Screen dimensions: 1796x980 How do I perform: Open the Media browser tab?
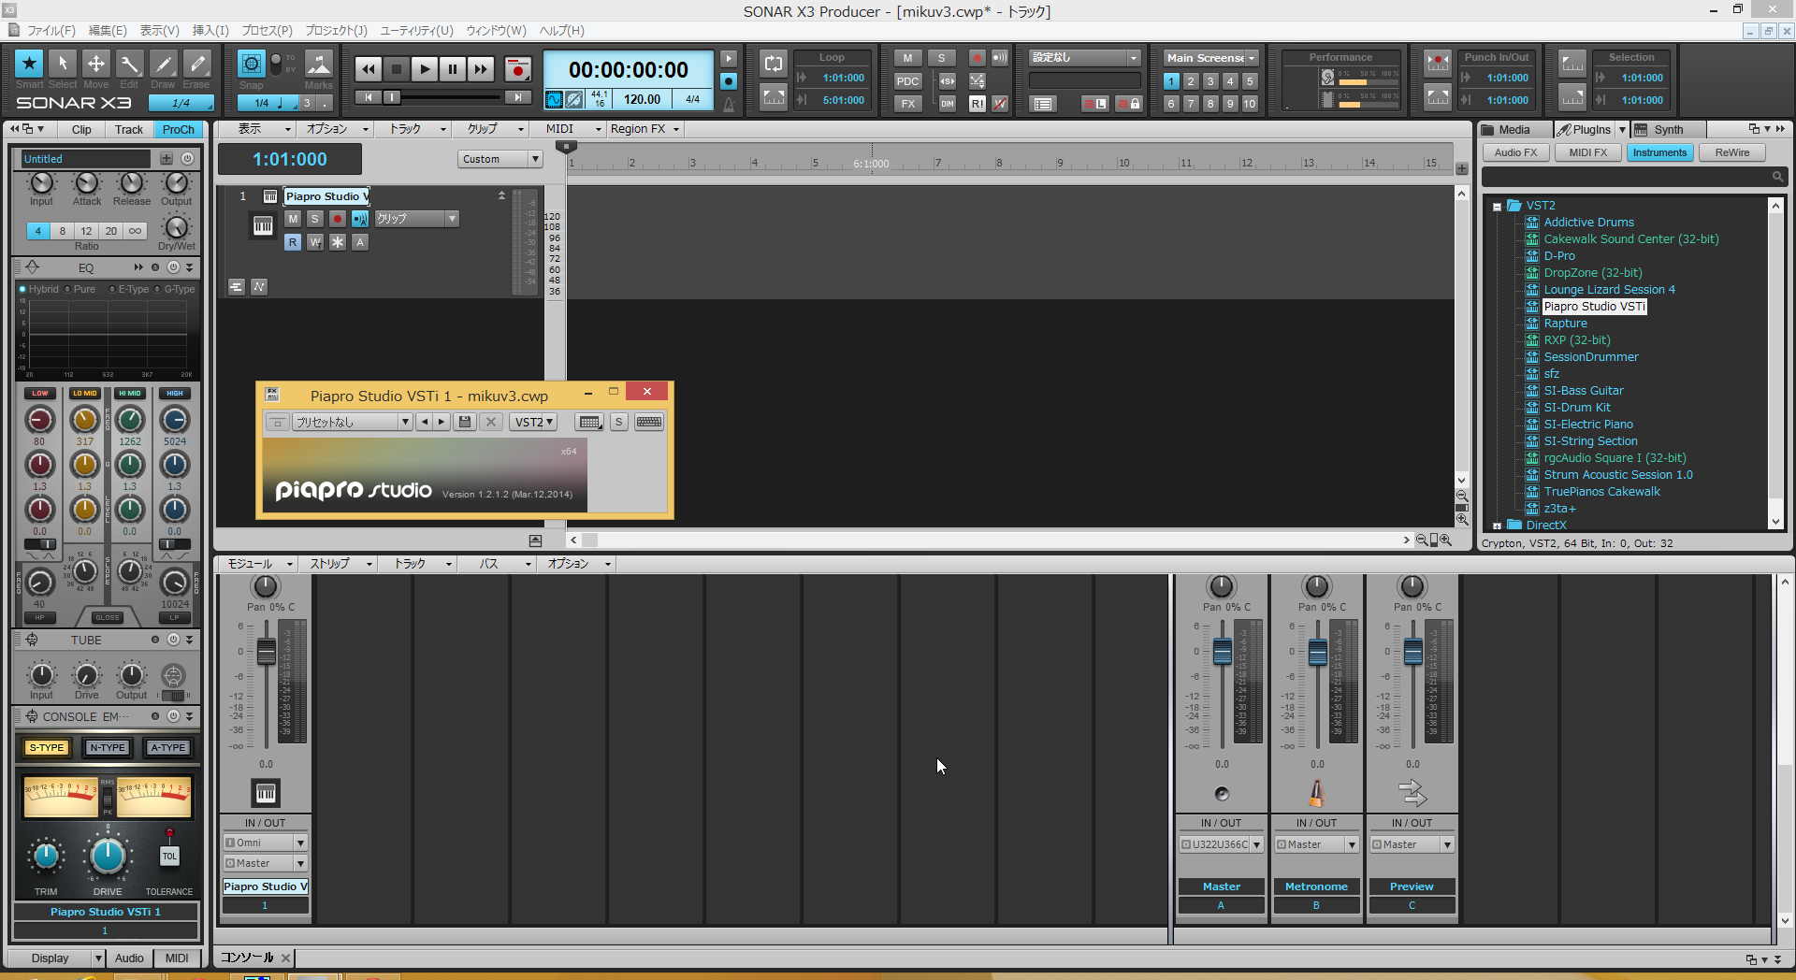coord(1514,130)
